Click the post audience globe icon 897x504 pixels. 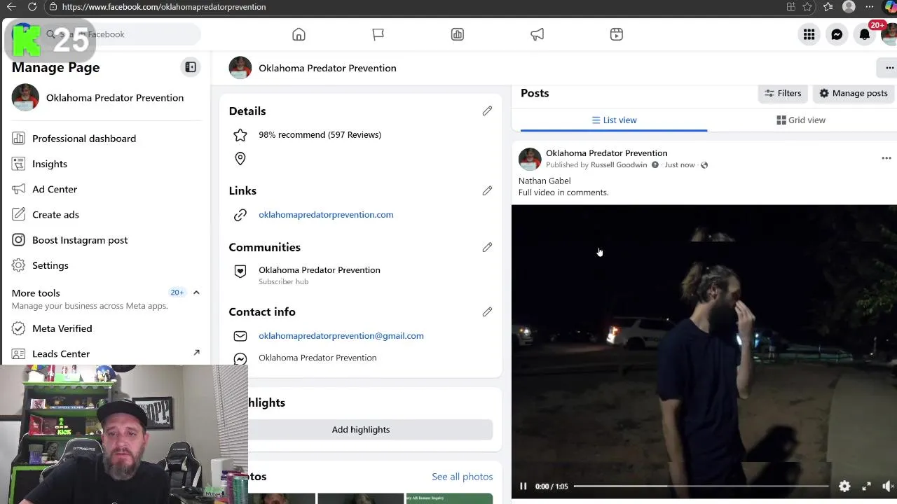pyautogui.click(x=704, y=165)
